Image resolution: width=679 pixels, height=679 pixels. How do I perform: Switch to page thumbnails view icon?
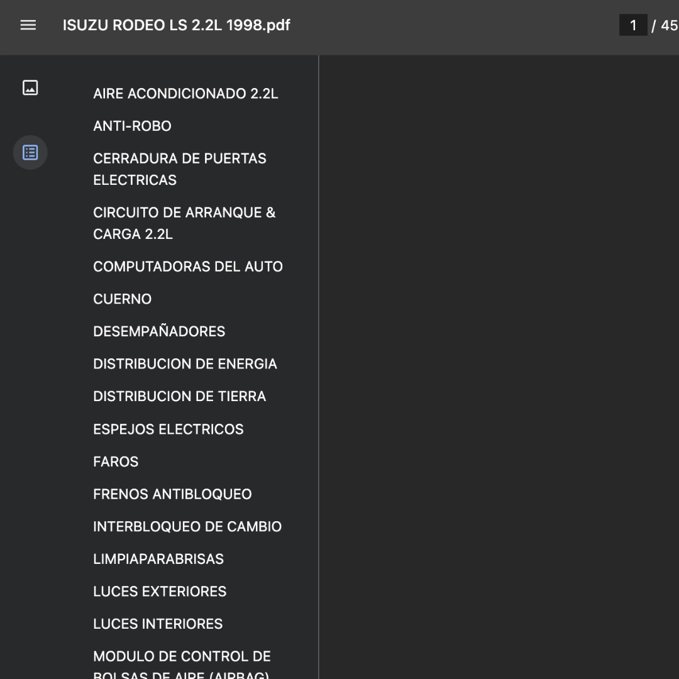click(x=30, y=87)
